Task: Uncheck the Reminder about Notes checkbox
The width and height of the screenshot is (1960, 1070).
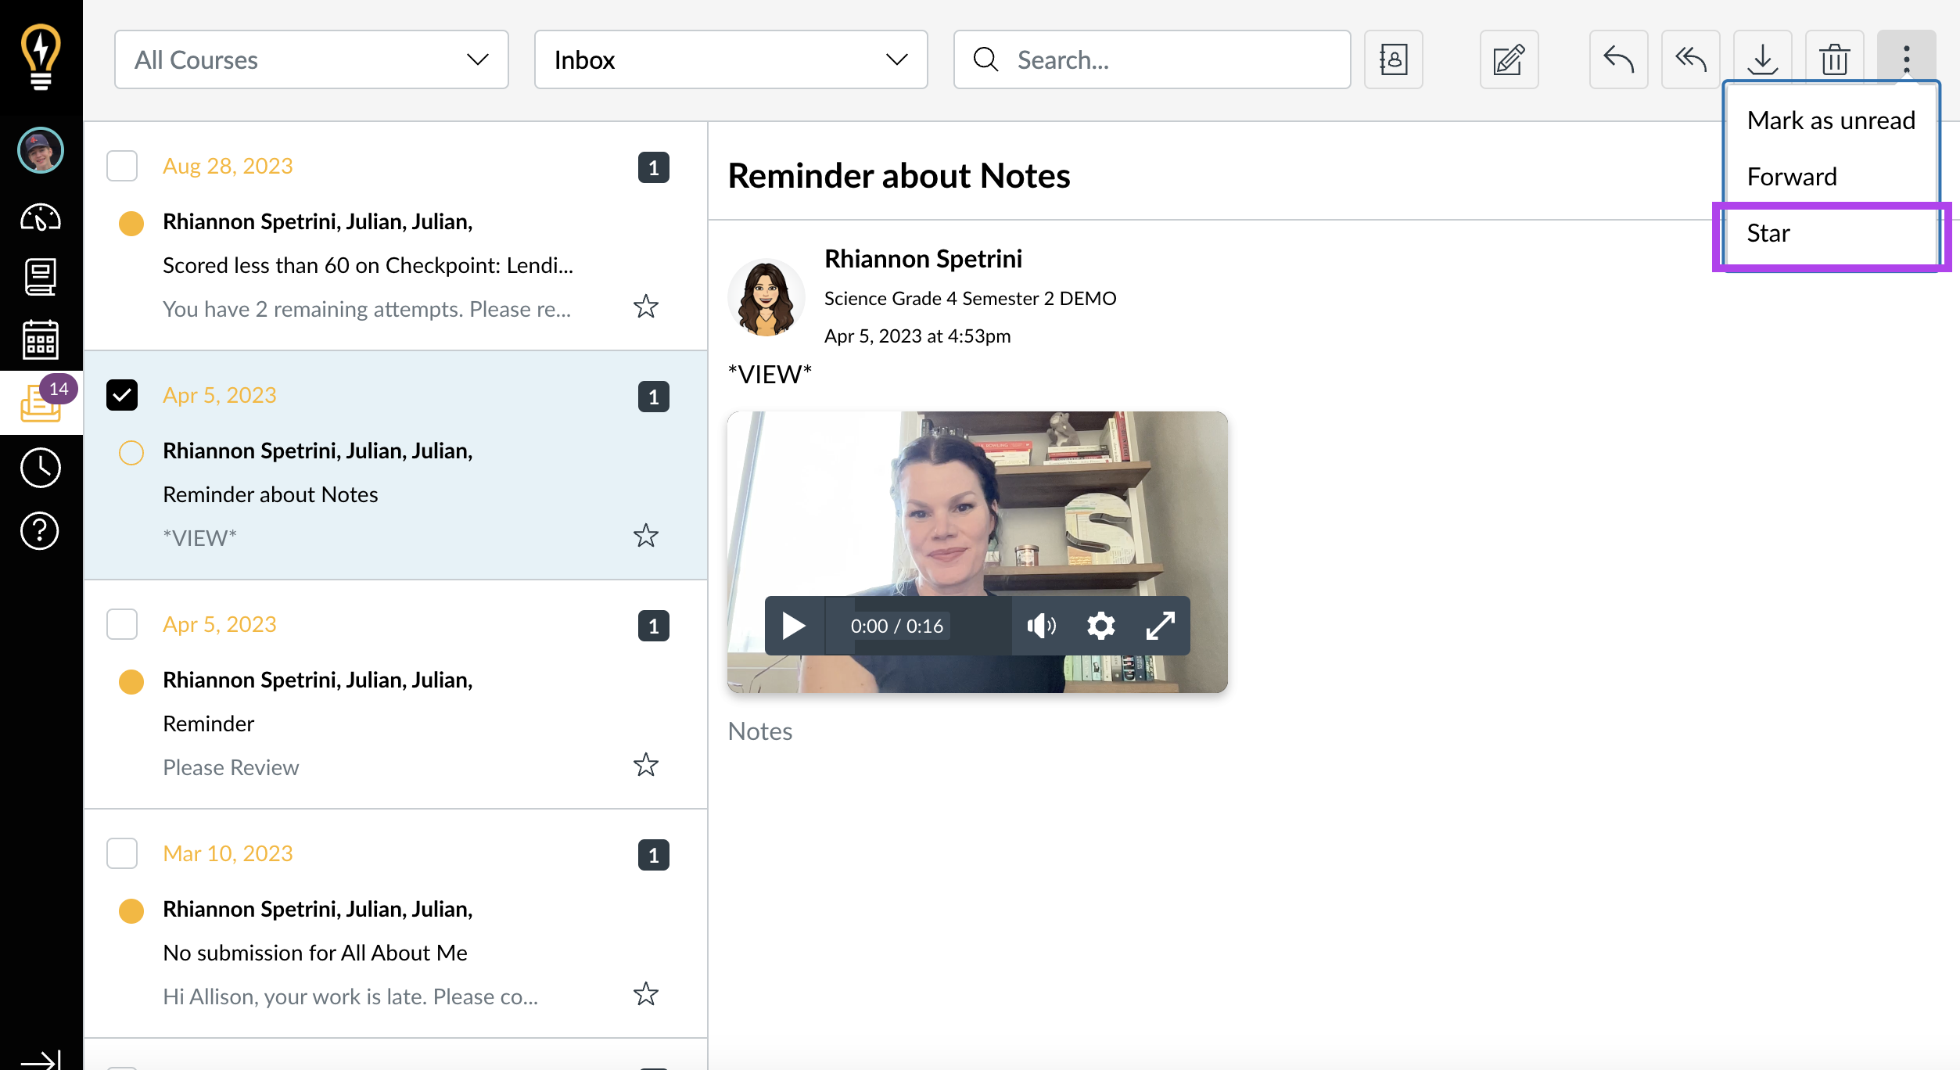Action: coord(122,395)
